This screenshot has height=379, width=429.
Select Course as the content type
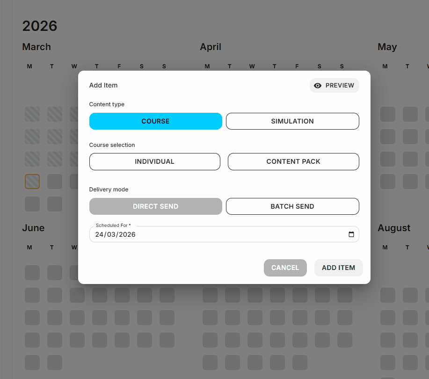tap(155, 121)
